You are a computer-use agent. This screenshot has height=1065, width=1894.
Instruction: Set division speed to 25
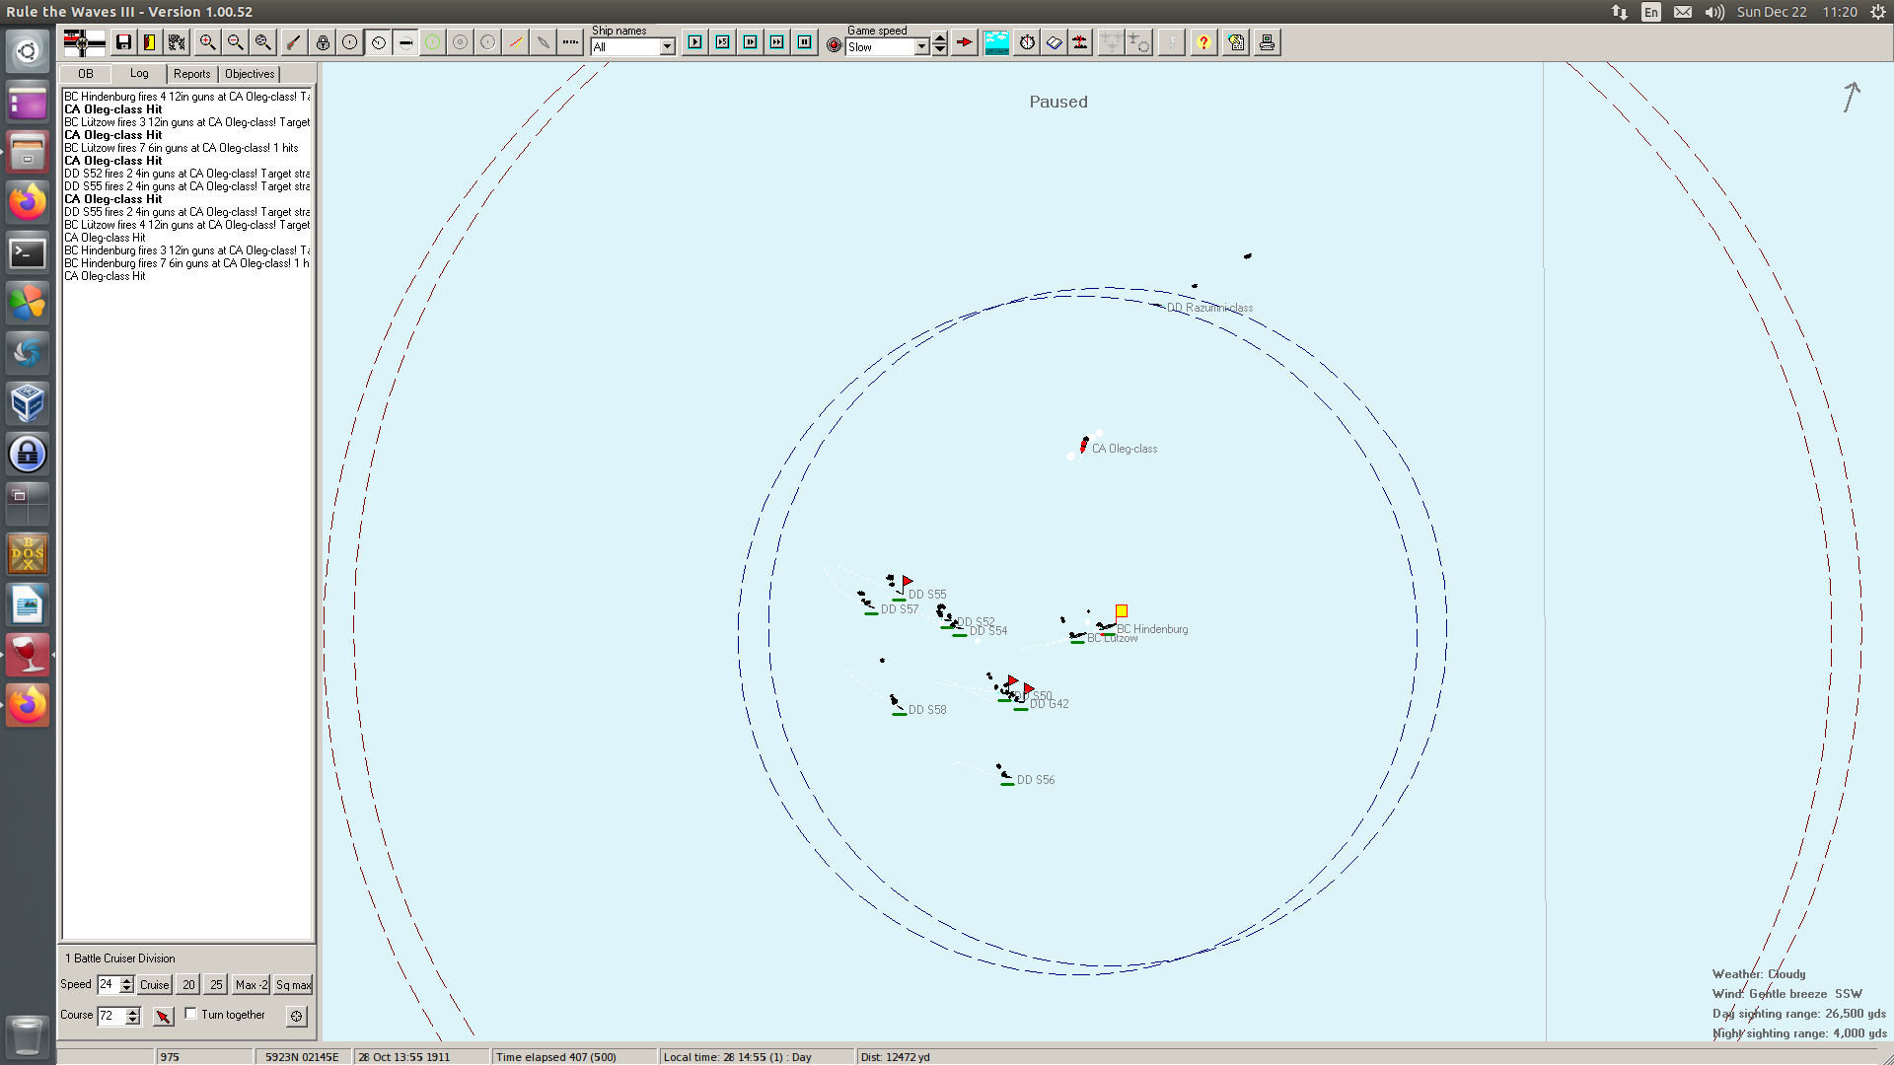pyautogui.click(x=216, y=984)
